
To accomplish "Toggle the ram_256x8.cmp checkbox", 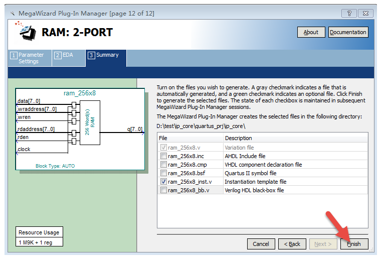I will [x=163, y=164].
